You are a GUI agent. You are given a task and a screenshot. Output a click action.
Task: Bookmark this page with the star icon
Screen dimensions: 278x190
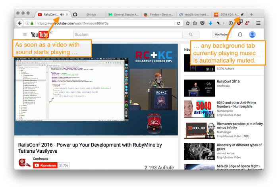(x=188, y=23)
